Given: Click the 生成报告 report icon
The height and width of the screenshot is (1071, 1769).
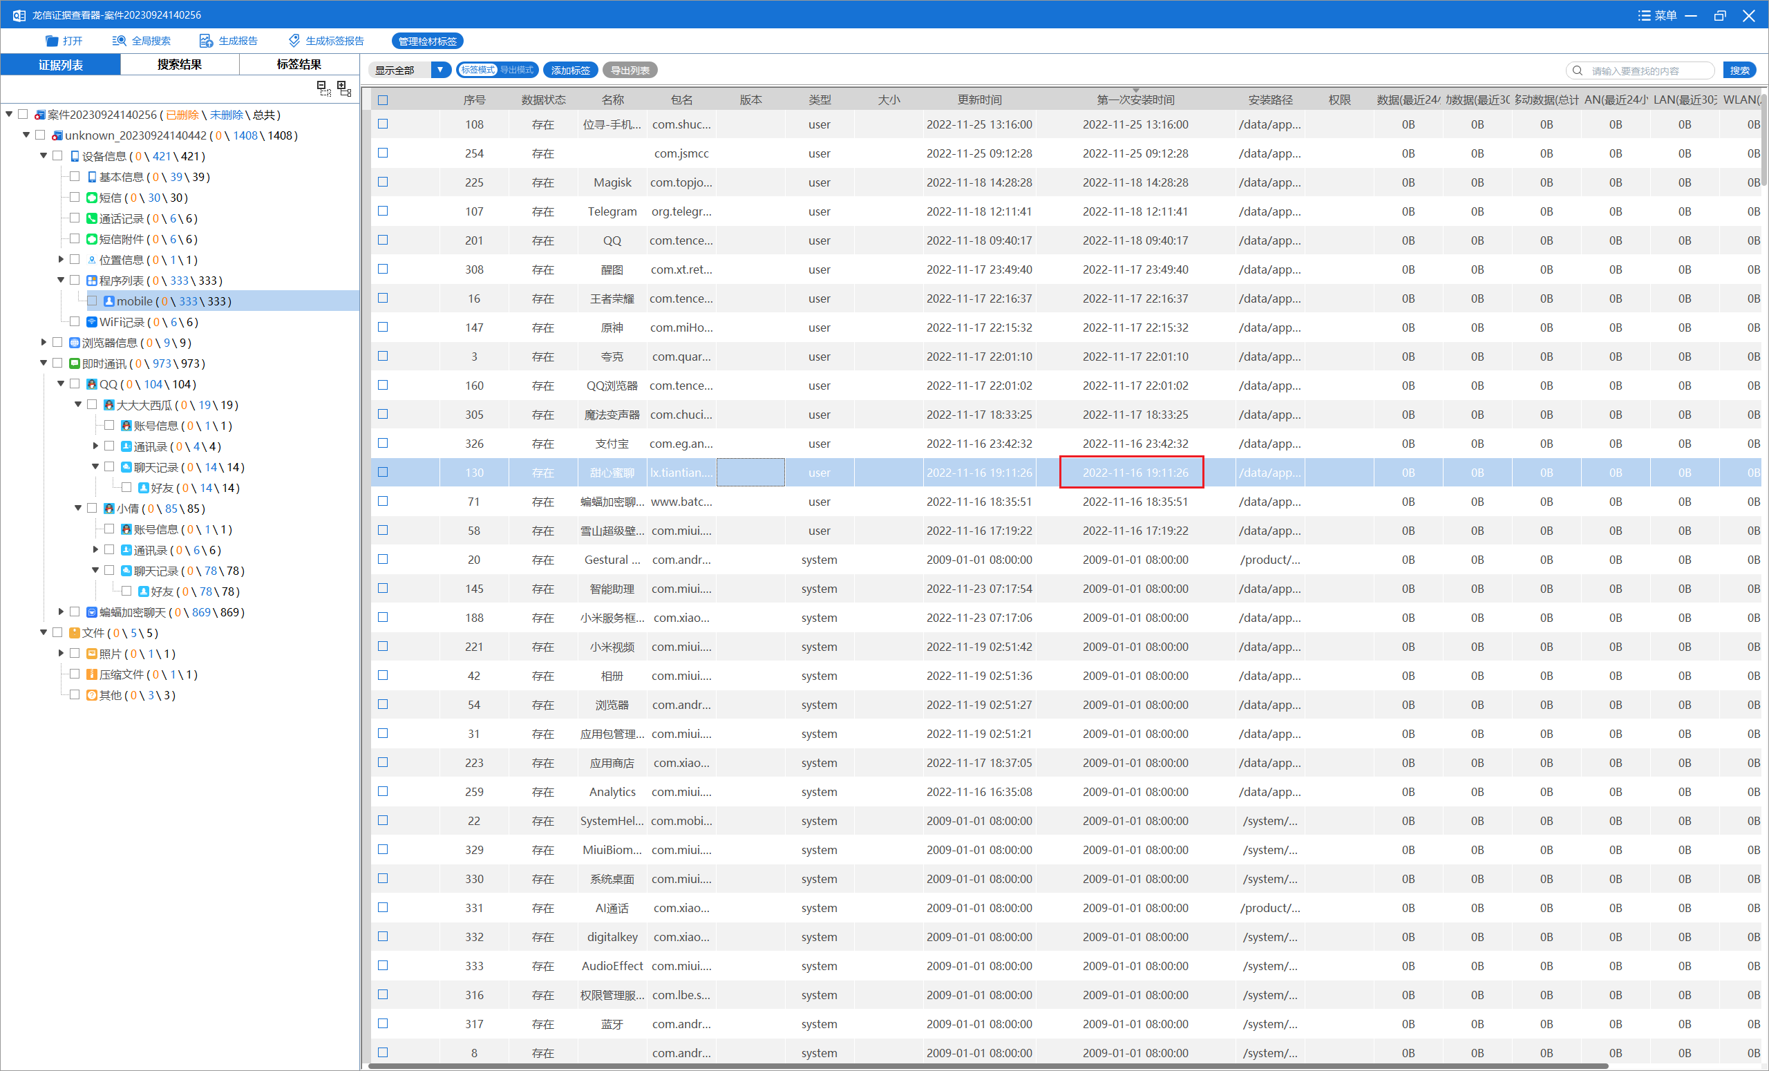Looking at the screenshot, I should click(206, 41).
